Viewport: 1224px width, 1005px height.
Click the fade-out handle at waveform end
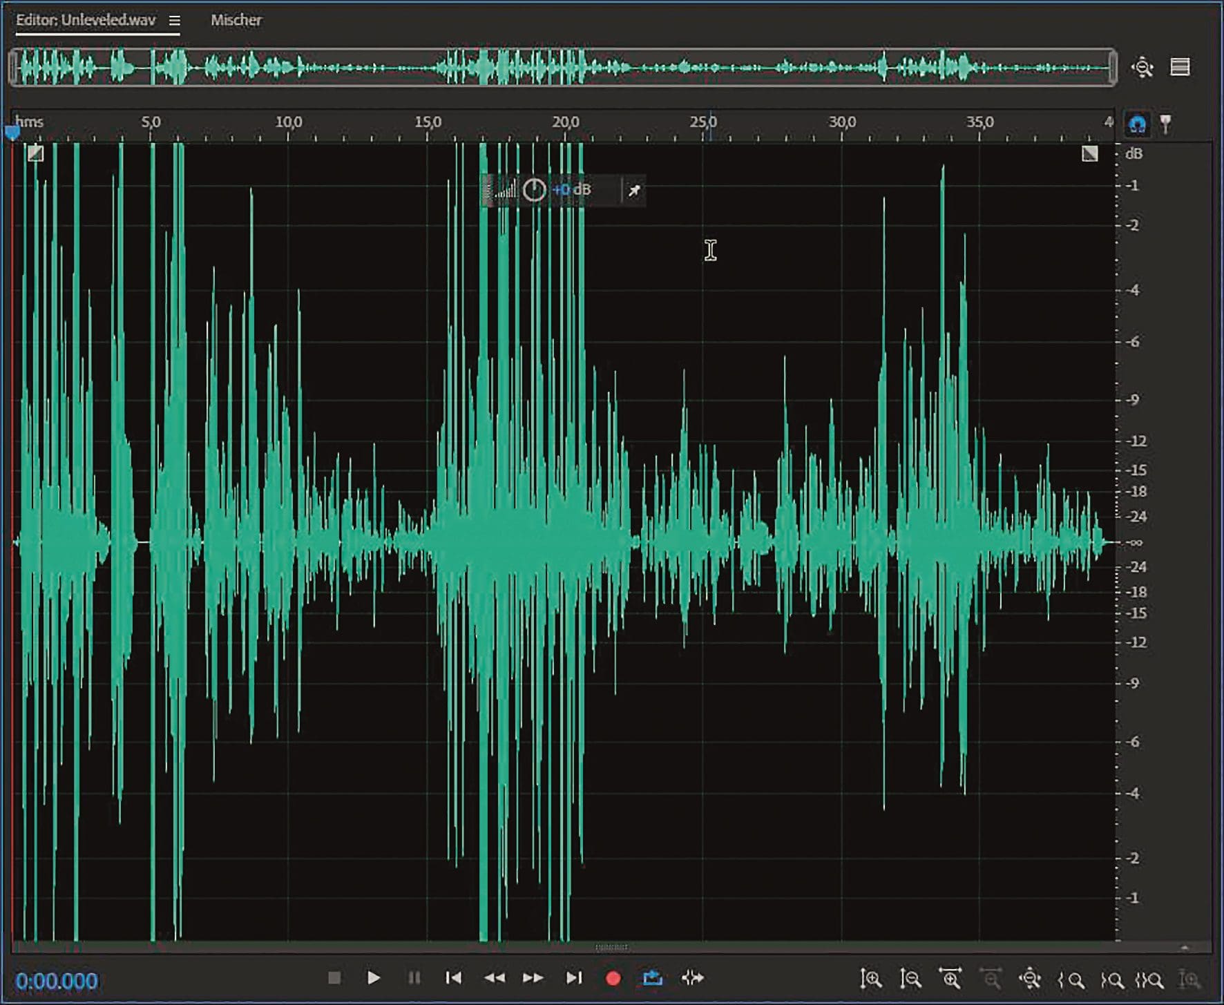point(1089,153)
